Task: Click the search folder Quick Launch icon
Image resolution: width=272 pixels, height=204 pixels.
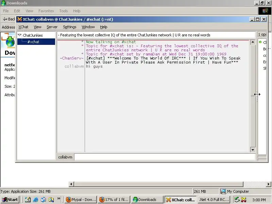Action: (51, 200)
